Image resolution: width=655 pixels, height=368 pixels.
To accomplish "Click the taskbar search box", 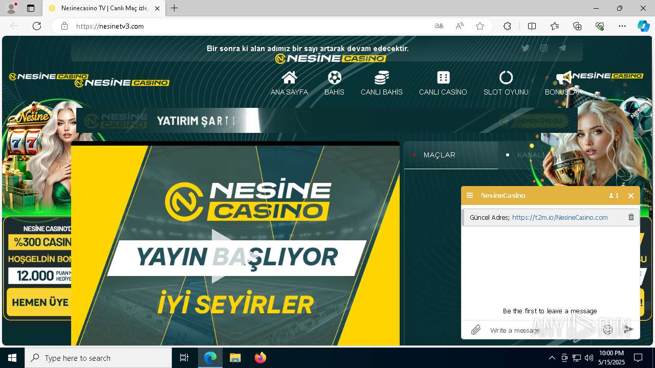I will tap(98, 358).
